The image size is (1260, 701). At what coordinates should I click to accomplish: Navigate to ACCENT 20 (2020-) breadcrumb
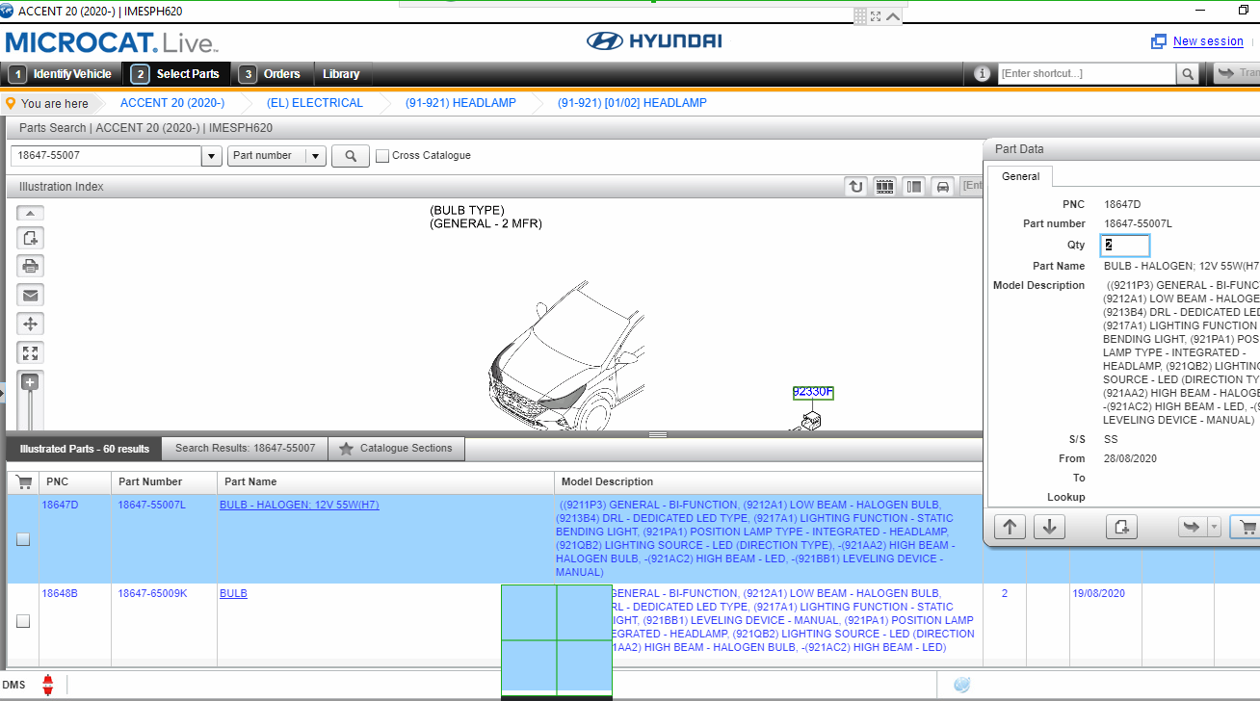pyautogui.click(x=172, y=103)
